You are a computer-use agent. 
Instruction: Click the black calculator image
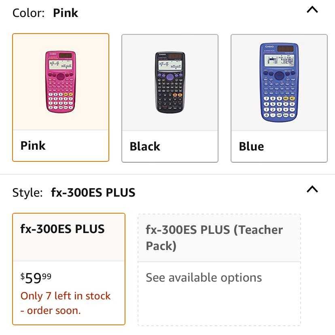pos(170,82)
